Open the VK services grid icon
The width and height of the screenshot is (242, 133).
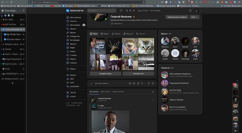[x=190, y=10]
